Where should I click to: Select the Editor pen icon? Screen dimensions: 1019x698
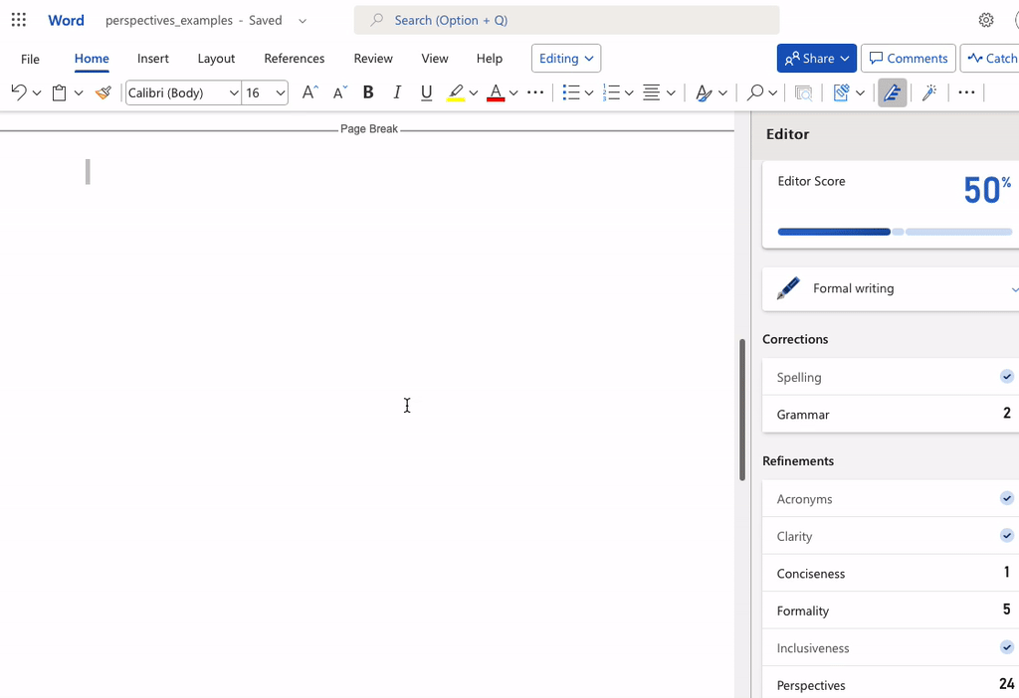point(892,91)
